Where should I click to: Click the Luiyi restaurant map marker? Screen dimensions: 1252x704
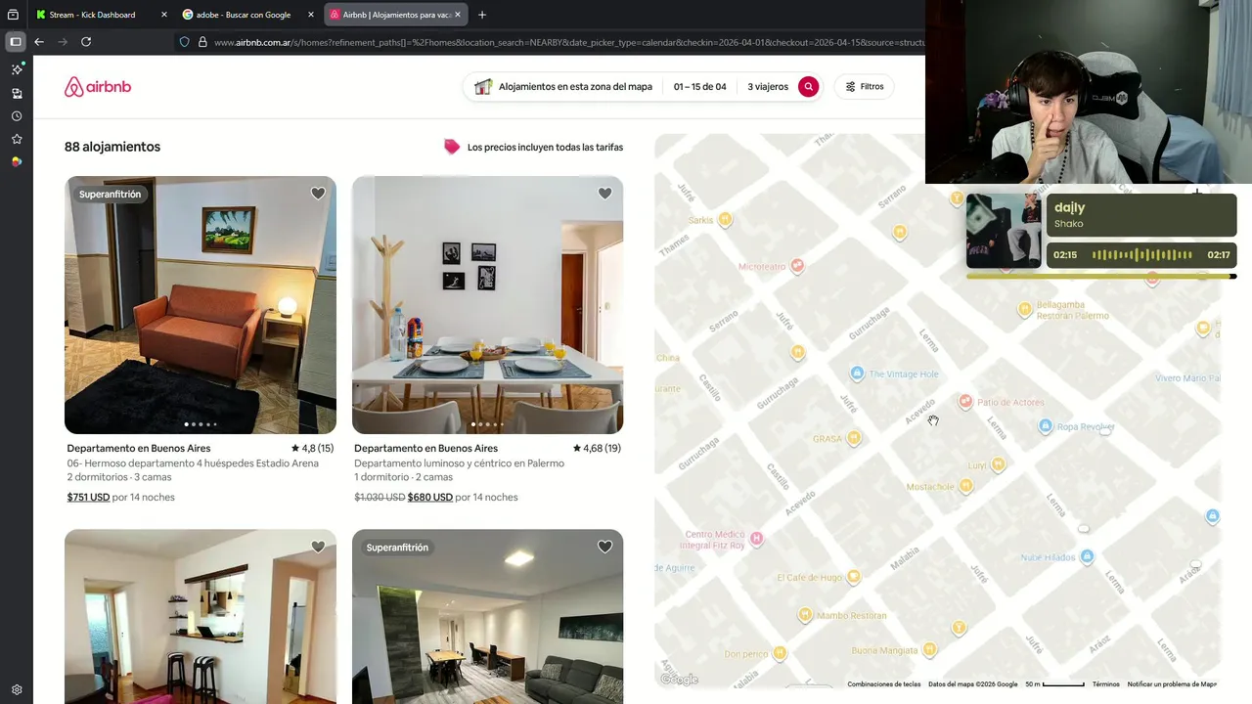tap(998, 464)
